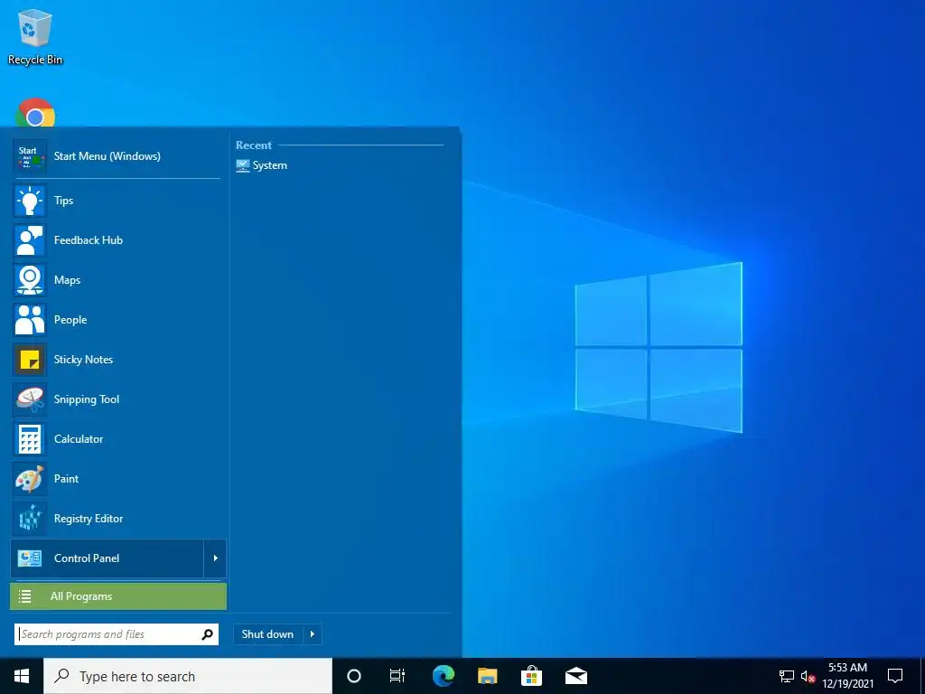The height and width of the screenshot is (694, 925).
Task: Select the Calculator label
Action: pos(79,439)
